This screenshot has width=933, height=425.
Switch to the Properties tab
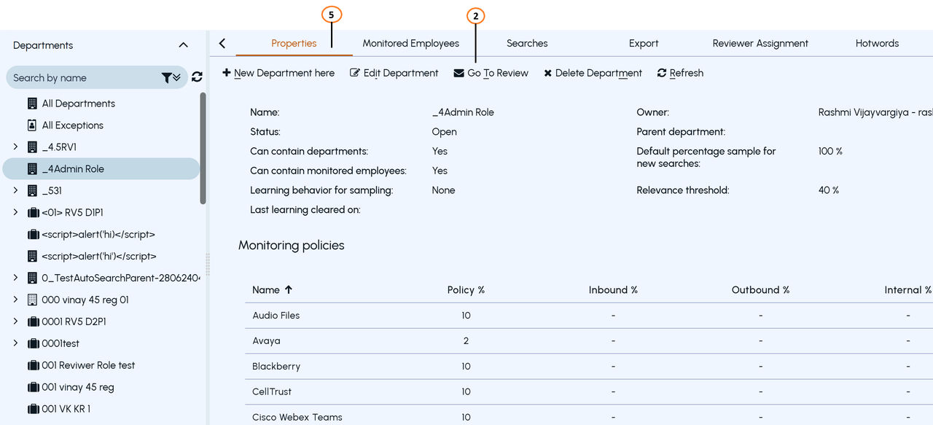click(x=294, y=44)
